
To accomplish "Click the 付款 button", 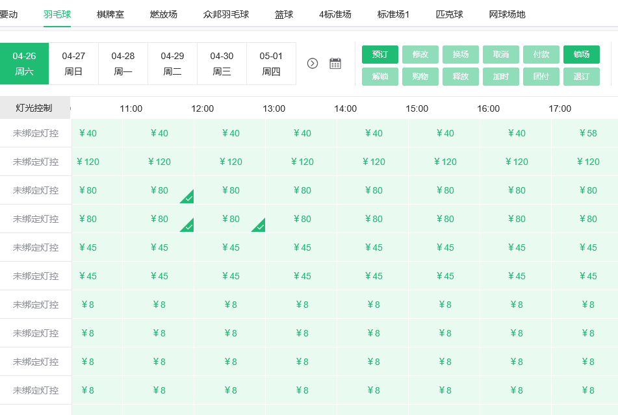I will [541, 55].
